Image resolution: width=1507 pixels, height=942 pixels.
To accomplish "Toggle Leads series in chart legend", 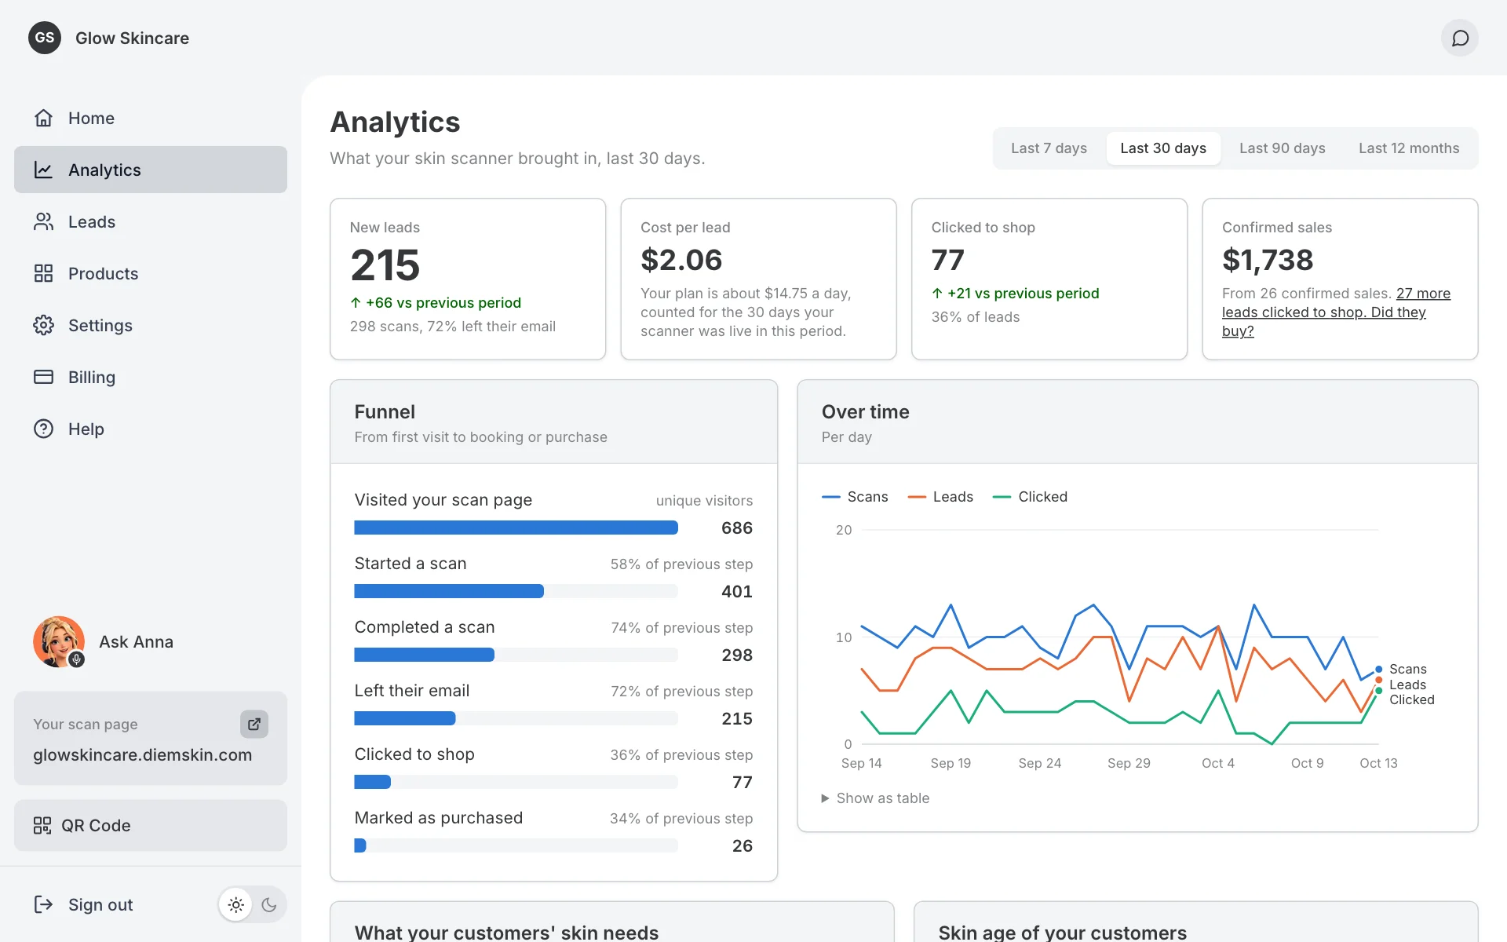I will (x=940, y=497).
